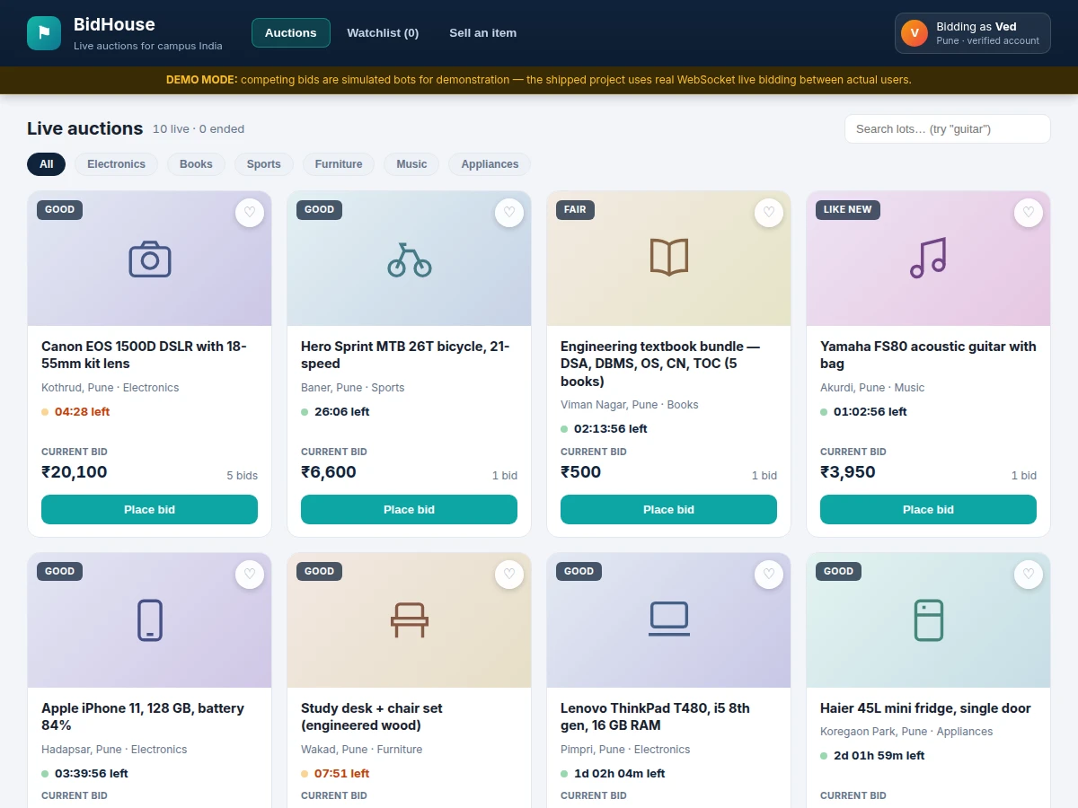Filter lots by Electronics
This screenshot has width=1078, height=808.
[x=116, y=164]
